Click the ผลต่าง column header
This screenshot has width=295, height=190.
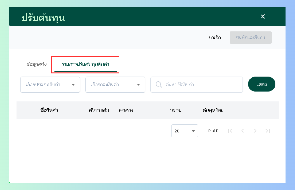coord(126,110)
